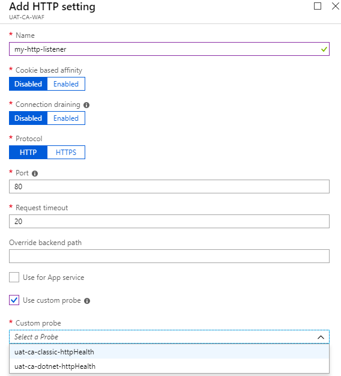The width and height of the screenshot is (341, 376).
Task: Choose uat-ca-classic-httpHealth probe
Action: click(169, 352)
